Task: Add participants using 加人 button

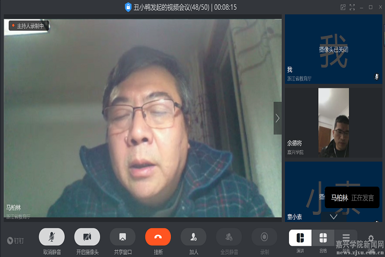Action: [194, 236]
